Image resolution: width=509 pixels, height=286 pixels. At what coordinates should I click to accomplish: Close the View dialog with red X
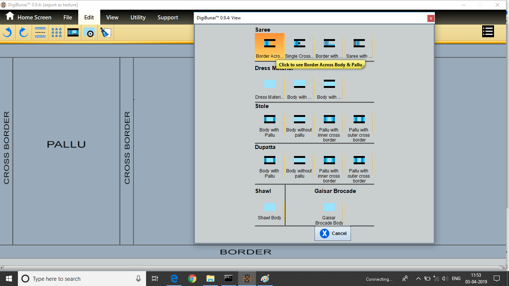pos(431,18)
